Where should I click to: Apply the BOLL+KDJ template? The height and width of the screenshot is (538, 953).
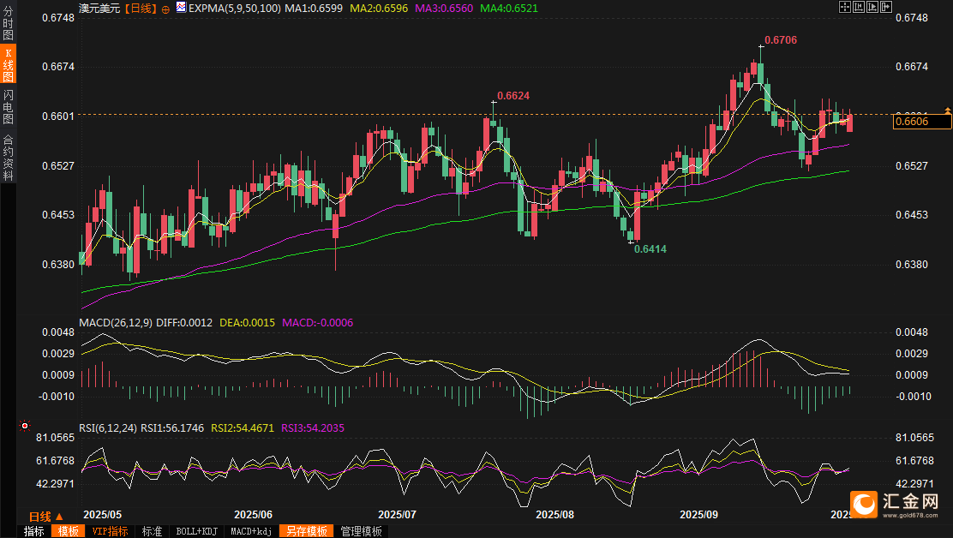(x=195, y=531)
